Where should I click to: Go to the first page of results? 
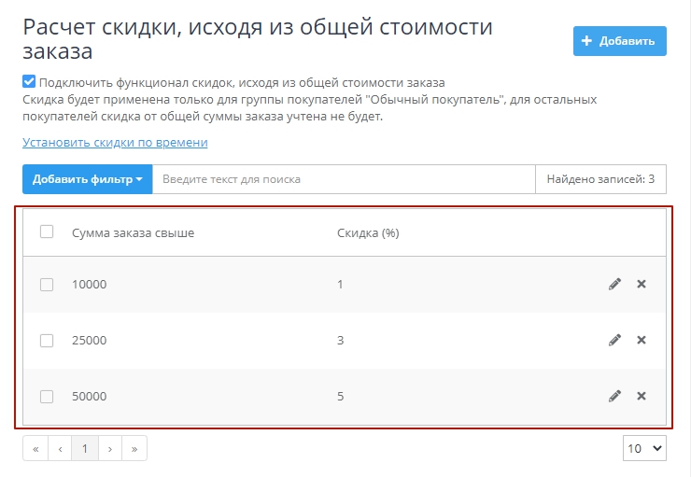tap(35, 449)
